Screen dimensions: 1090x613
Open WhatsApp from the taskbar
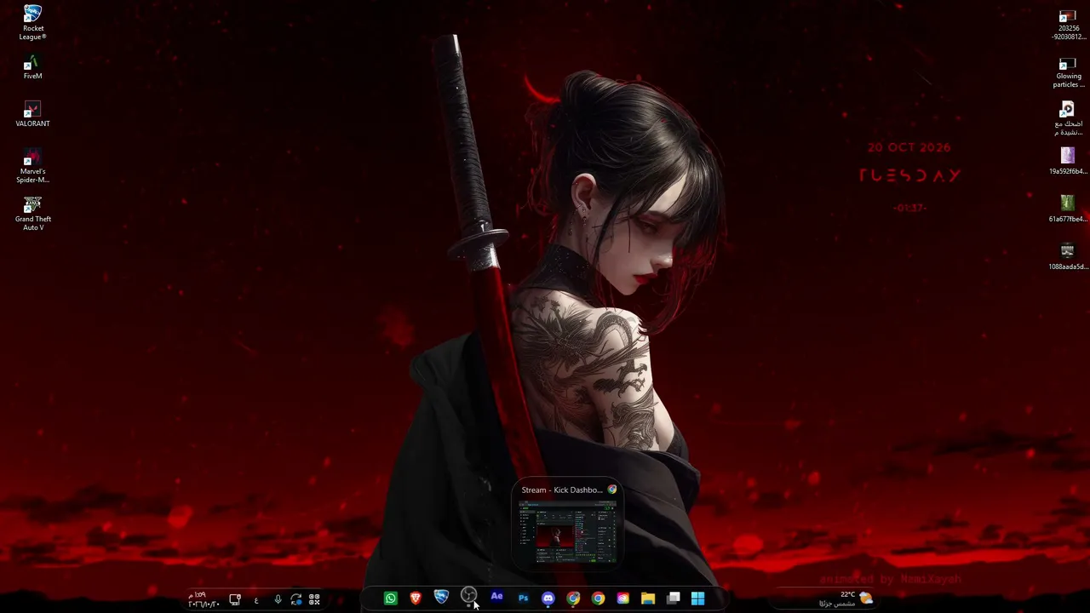pos(390,599)
